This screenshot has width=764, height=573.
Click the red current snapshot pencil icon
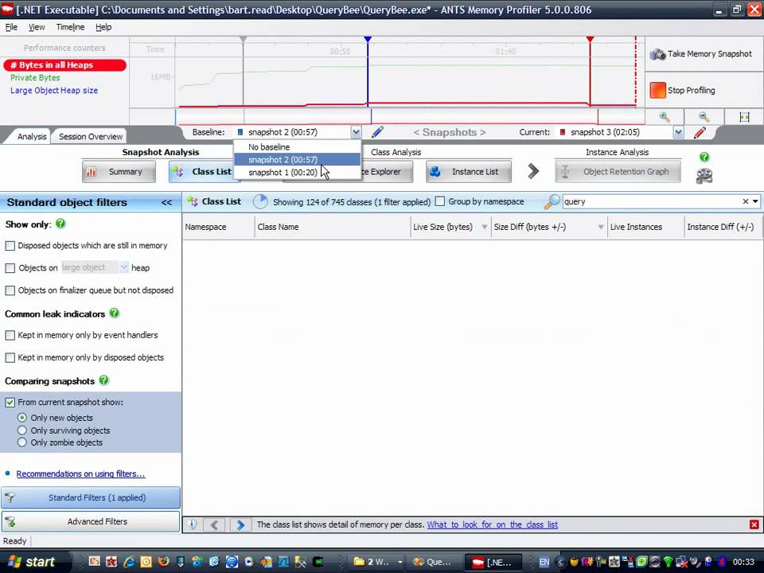700,132
